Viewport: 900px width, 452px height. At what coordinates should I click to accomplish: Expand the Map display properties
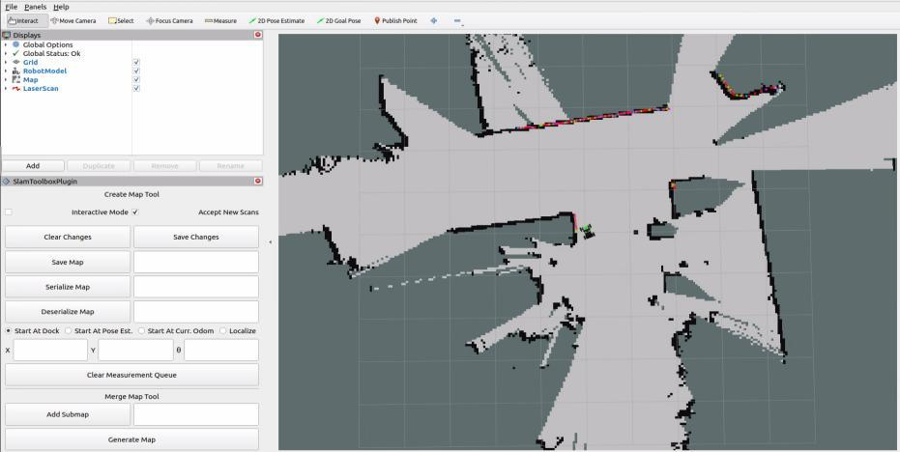pos(6,80)
